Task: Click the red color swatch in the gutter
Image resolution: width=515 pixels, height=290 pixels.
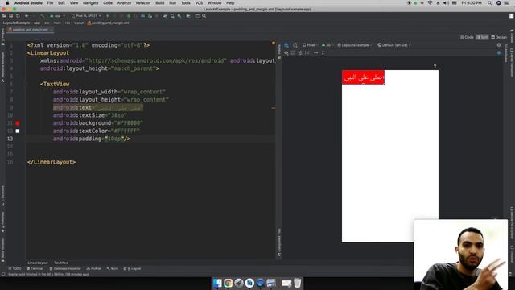Action: click(x=18, y=123)
